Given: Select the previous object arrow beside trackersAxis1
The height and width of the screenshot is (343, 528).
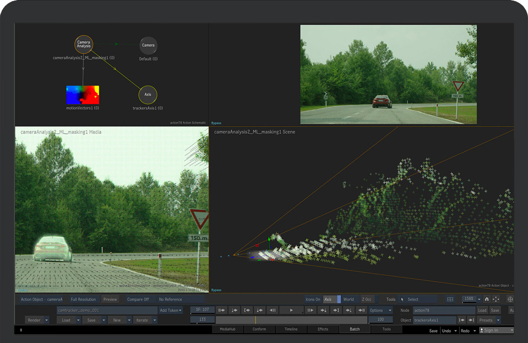Looking at the screenshot, I should tap(461, 320).
